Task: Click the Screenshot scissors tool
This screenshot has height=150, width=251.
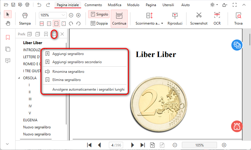Action: click(199, 19)
